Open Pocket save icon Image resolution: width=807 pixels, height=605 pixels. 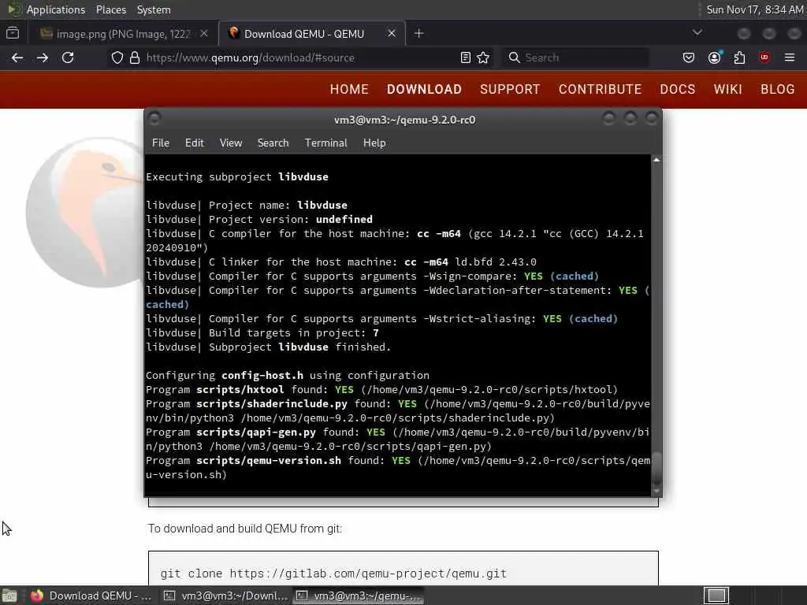(x=689, y=58)
